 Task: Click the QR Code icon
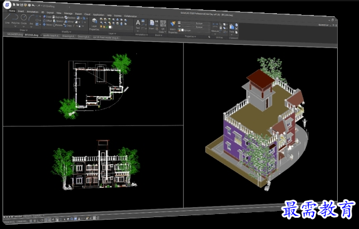(163, 26)
